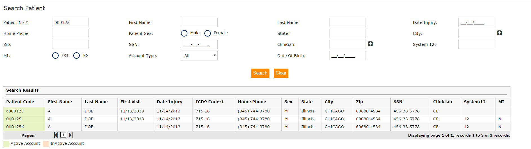
Task: Go to last page of results
Action: point(71,135)
